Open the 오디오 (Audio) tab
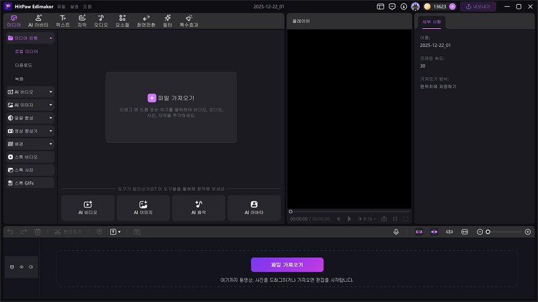The image size is (538, 302). (101, 21)
